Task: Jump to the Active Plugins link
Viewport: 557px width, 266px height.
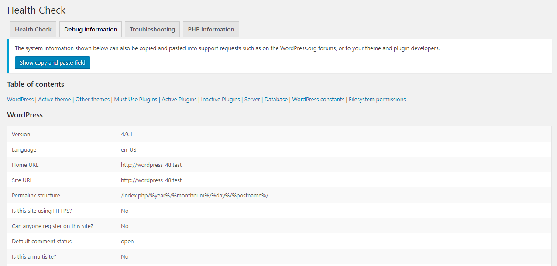Action: (179, 100)
